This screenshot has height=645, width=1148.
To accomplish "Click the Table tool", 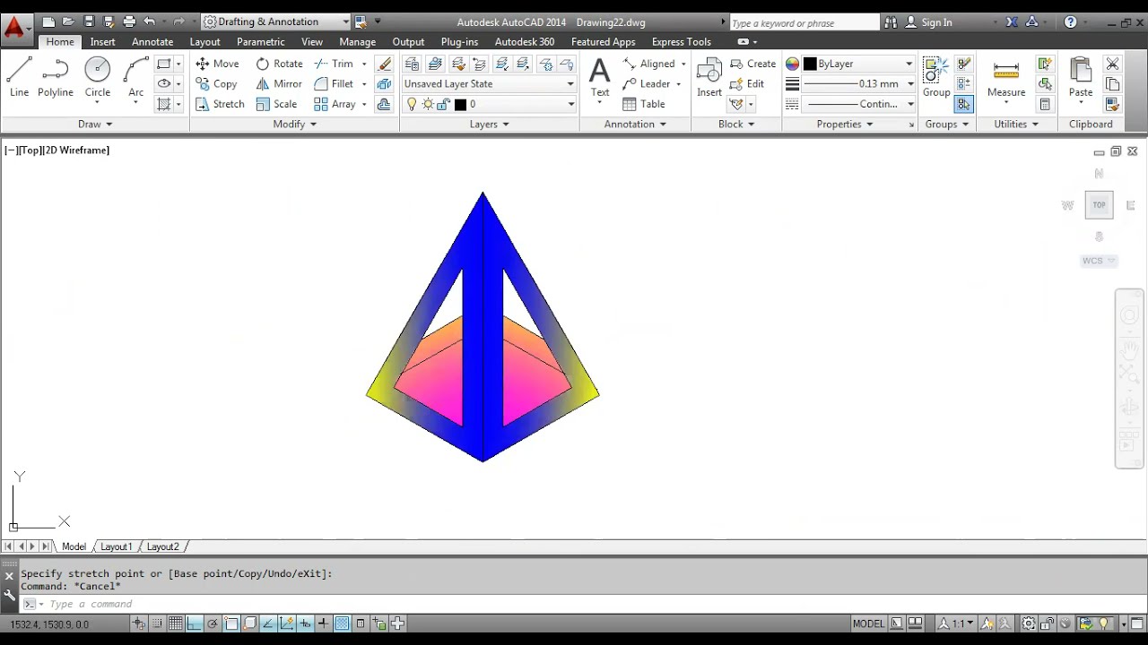I will tap(644, 104).
